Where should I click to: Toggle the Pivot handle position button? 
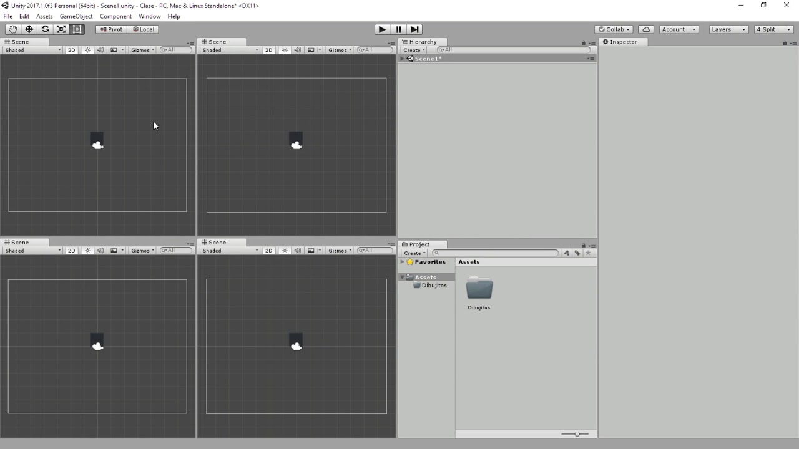click(111, 29)
